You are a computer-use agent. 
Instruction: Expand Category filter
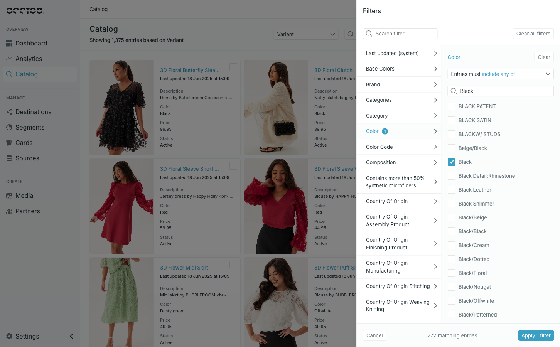(399, 116)
